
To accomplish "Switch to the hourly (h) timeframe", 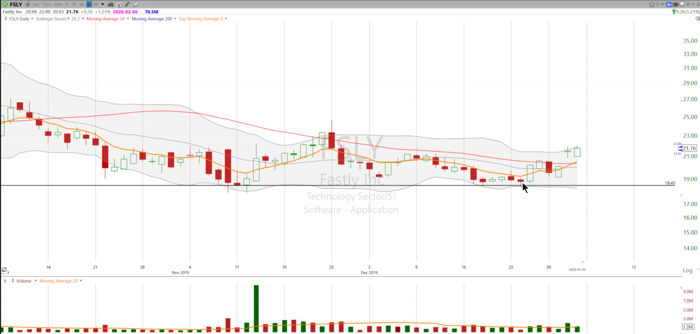I will 67,4.
